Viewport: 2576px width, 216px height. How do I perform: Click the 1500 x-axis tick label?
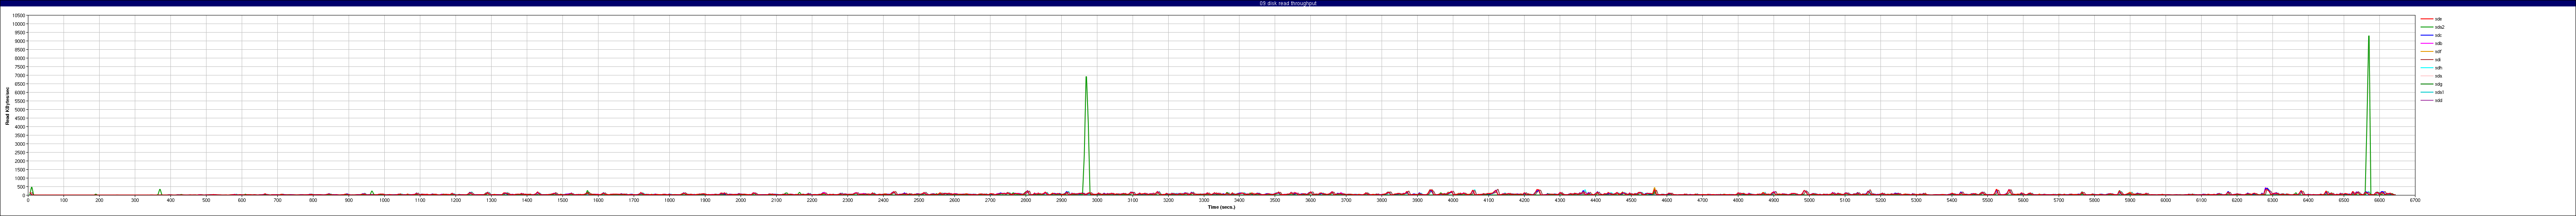point(562,200)
